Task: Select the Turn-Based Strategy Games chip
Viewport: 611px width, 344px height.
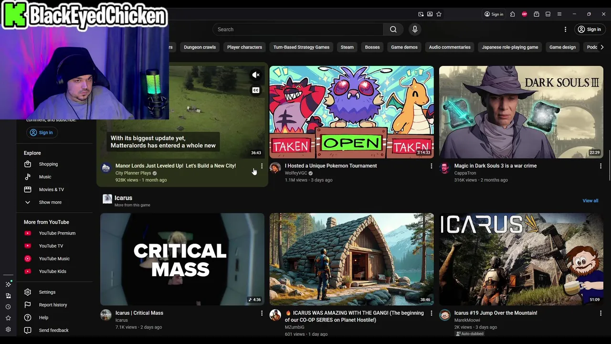Action: (x=301, y=47)
